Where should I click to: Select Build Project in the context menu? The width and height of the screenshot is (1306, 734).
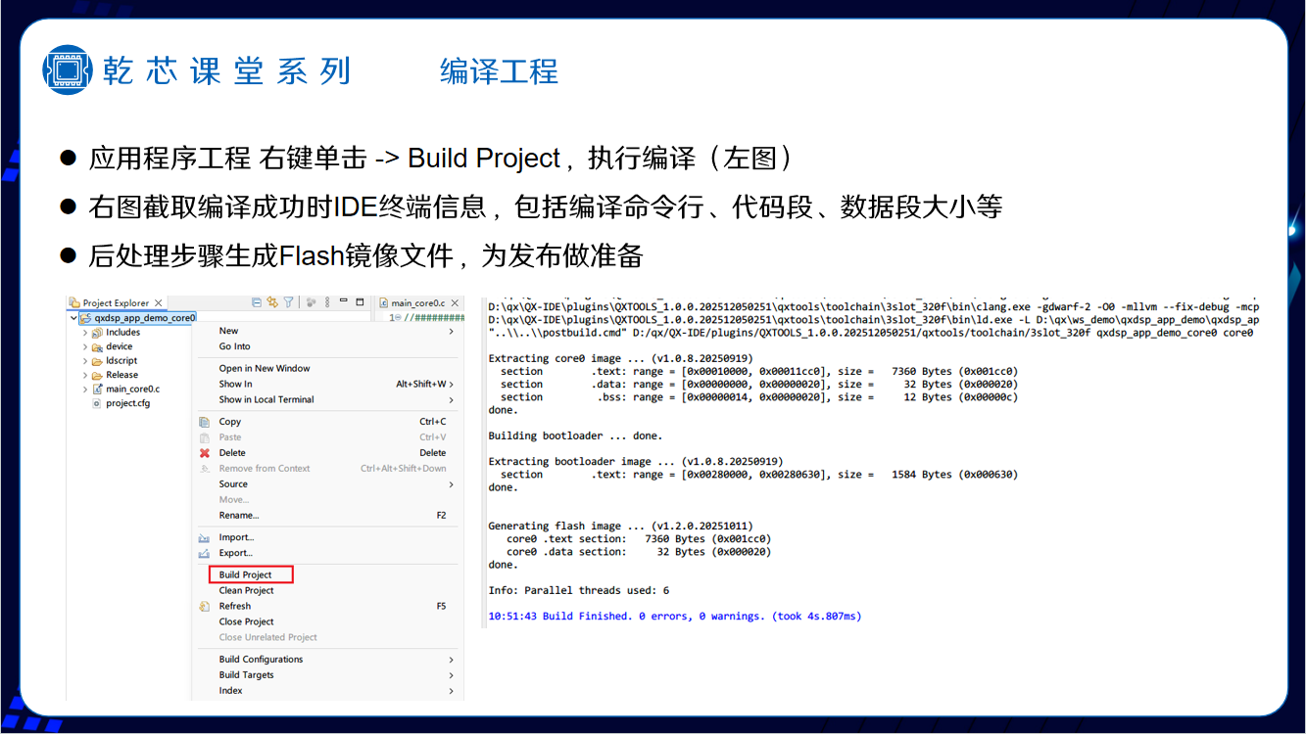[246, 574]
